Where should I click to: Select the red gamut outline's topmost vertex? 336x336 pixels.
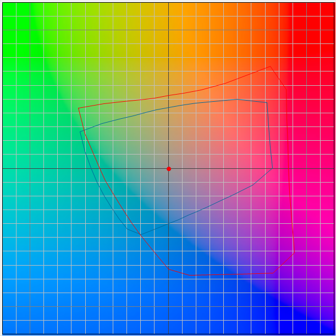[270, 67]
